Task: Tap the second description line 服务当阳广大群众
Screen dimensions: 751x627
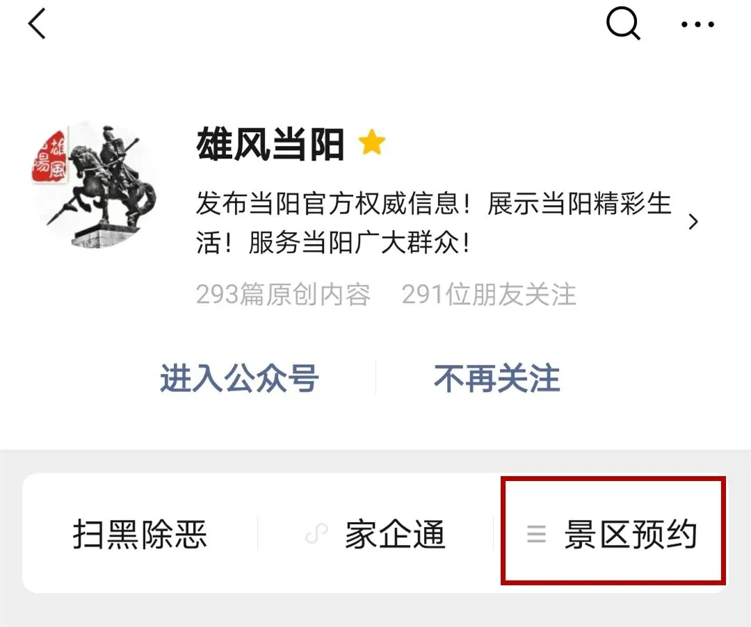Action: 360,242
